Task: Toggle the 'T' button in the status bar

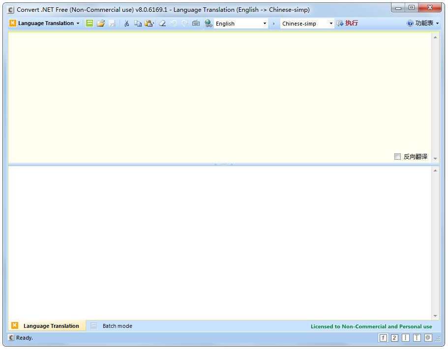Action: point(417,338)
